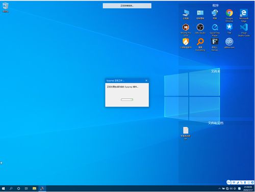Click the Sysprep dialog progress bar
Screen dimensions: 255x192
(127, 99)
